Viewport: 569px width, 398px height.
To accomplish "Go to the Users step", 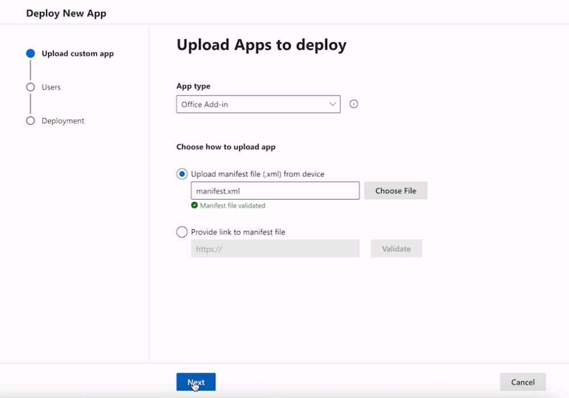I will click(x=51, y=87).
